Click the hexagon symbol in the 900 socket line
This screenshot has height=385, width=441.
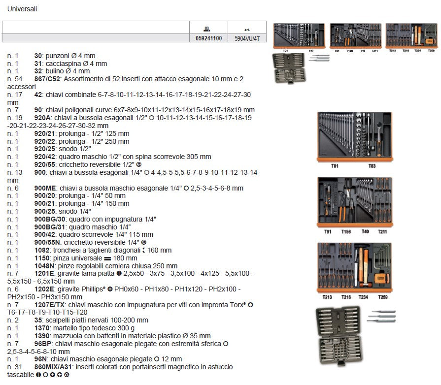pos(146,172)
